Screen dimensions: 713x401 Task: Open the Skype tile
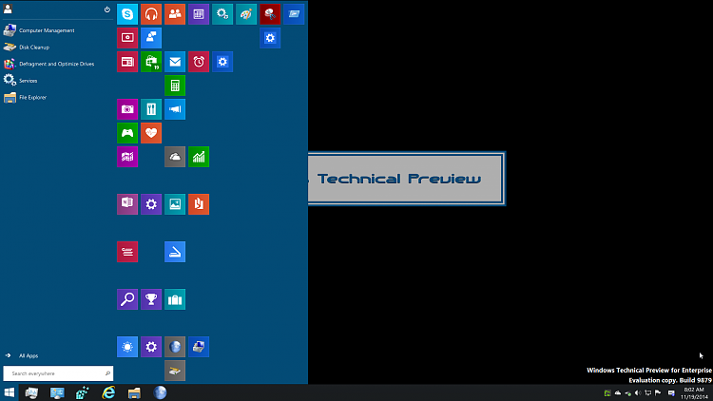[x=127, y=14]
